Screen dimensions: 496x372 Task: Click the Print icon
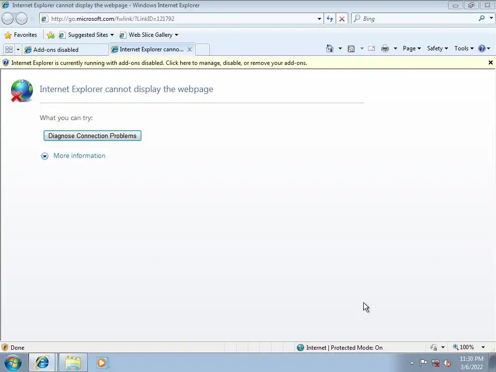[x=385, y=48]
